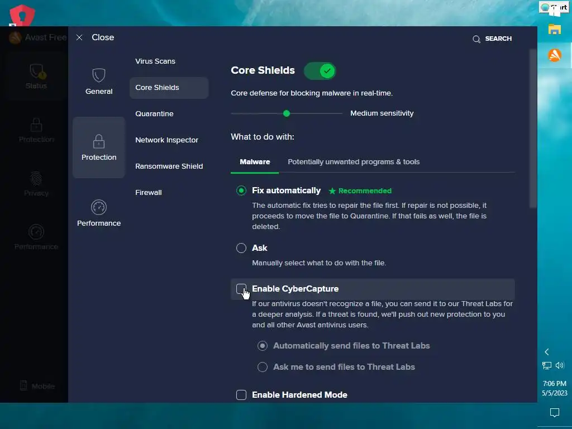Click the Medium sensitivity label
The width and height of the screenshot is (572, 429).
[382, 113]
